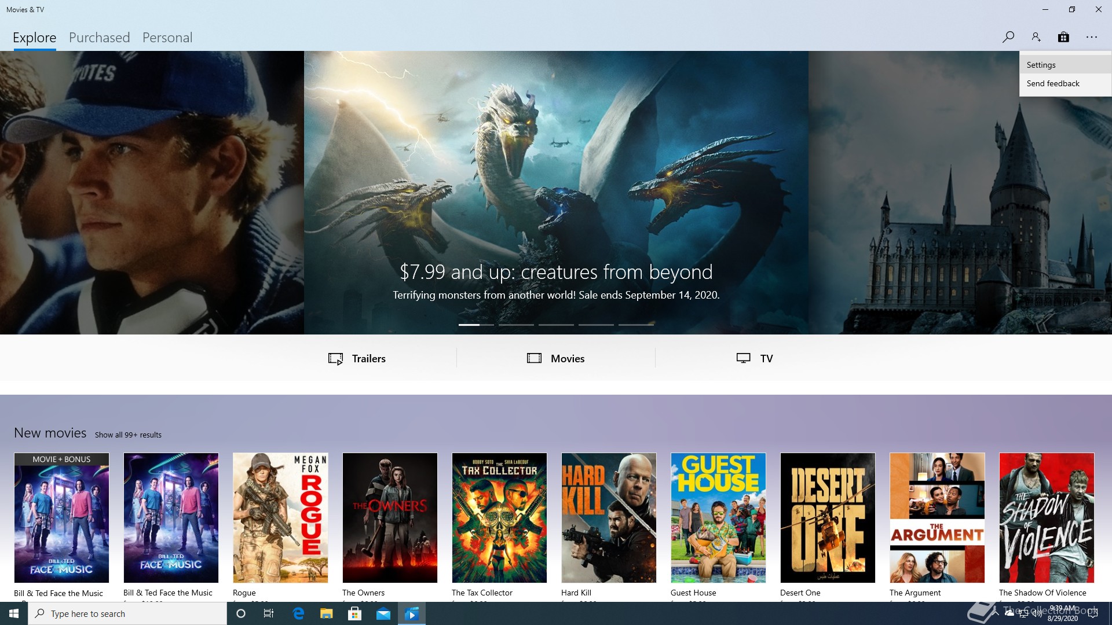This screenshot has width=1112, height=625.
Task: Click the Hard Kill title text
Action: [x=576, y=593]
